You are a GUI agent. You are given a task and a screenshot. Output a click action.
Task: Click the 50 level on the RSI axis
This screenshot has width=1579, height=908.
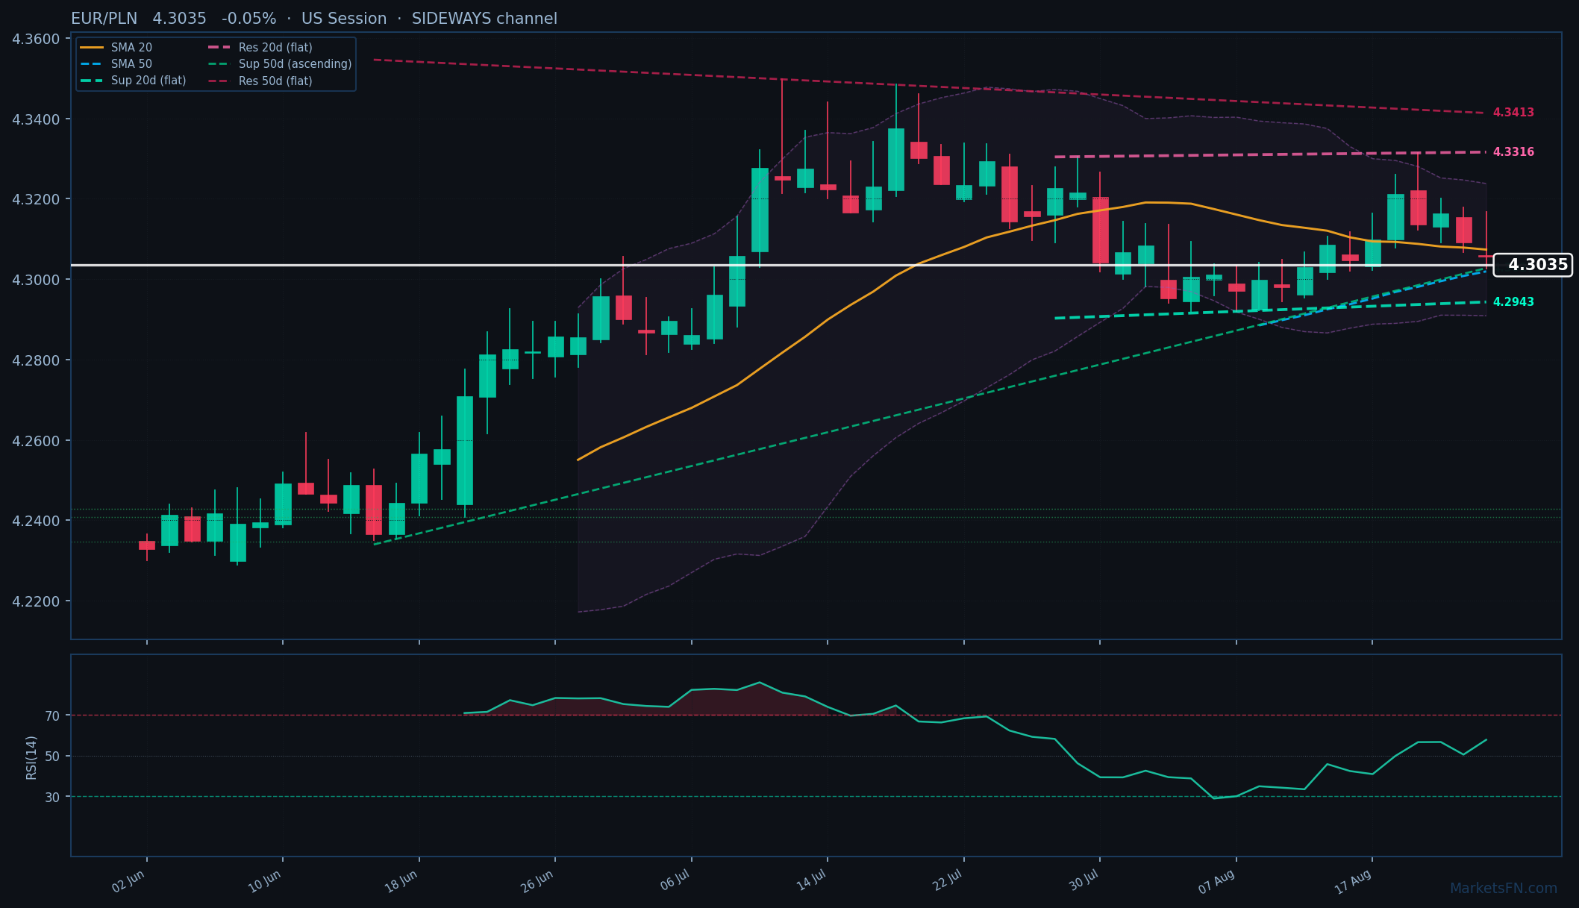pyautogui.click(x=52, y=757)
